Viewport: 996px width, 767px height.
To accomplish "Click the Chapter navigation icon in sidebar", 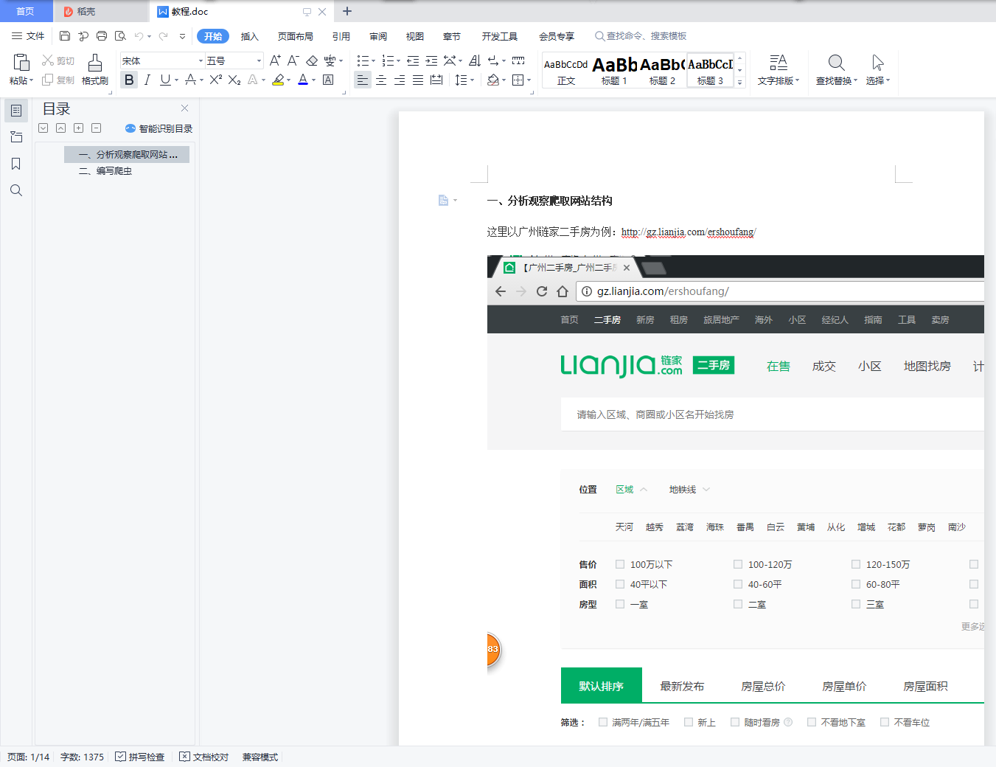I will [x=15, y=137].
